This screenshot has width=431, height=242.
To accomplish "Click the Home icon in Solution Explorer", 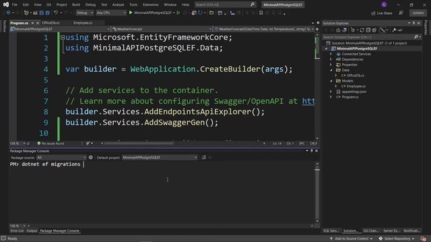I will coord(338,30).
